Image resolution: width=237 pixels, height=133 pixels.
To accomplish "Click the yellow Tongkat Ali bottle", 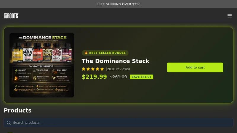I will [17, 53].
